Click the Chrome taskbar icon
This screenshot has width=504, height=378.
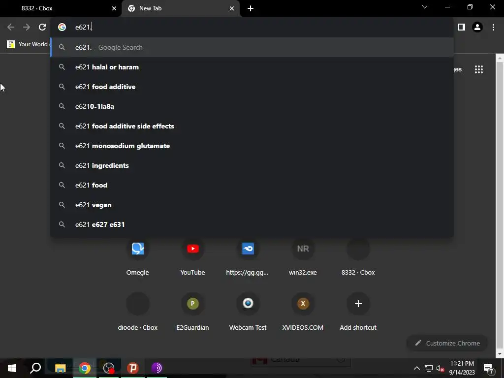click(x=85, y=368)
